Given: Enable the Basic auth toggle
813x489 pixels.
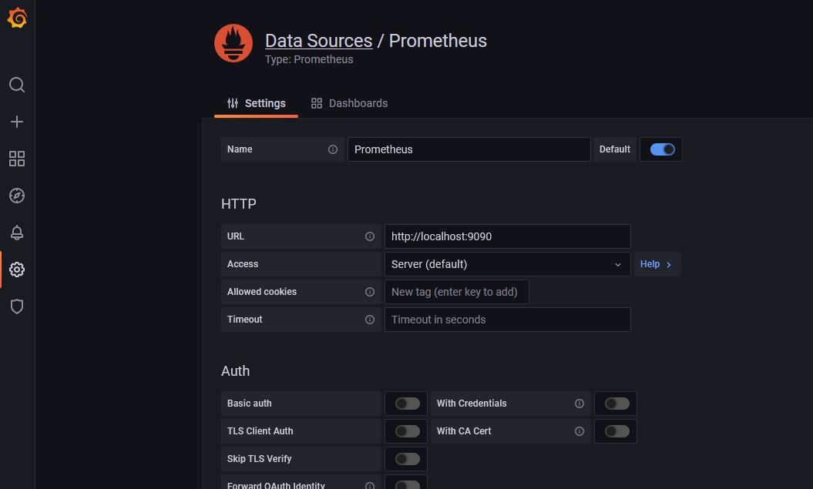Looking at the screenshot, I should click(x=406, y=403).
